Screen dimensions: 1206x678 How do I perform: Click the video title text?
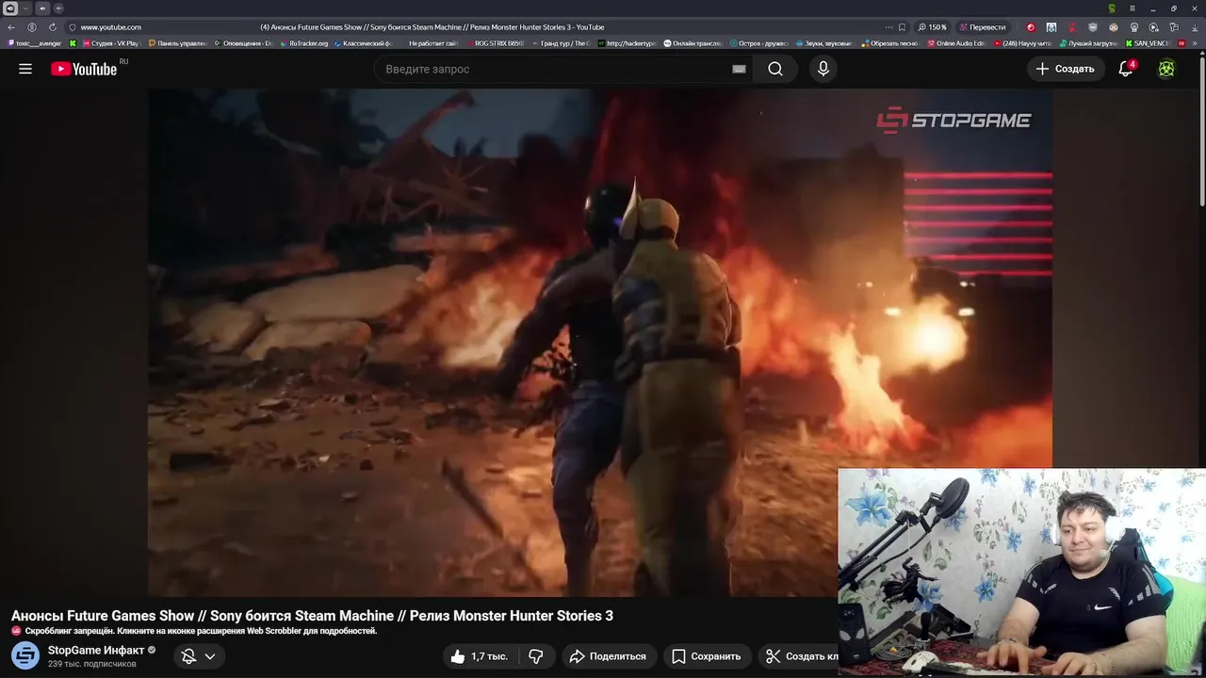pyautogui.click(x=312, y=616)
